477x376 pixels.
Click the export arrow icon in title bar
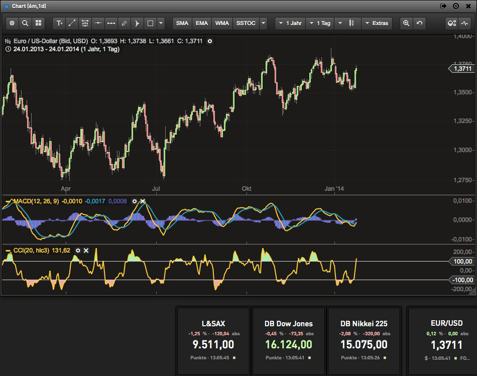click(443, 6)
